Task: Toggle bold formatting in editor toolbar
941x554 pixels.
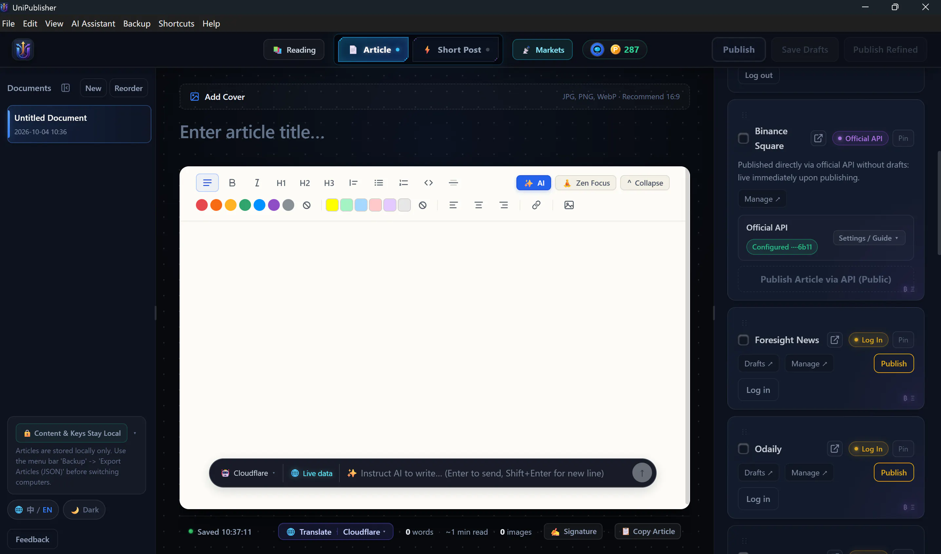Action: point(232,183)
